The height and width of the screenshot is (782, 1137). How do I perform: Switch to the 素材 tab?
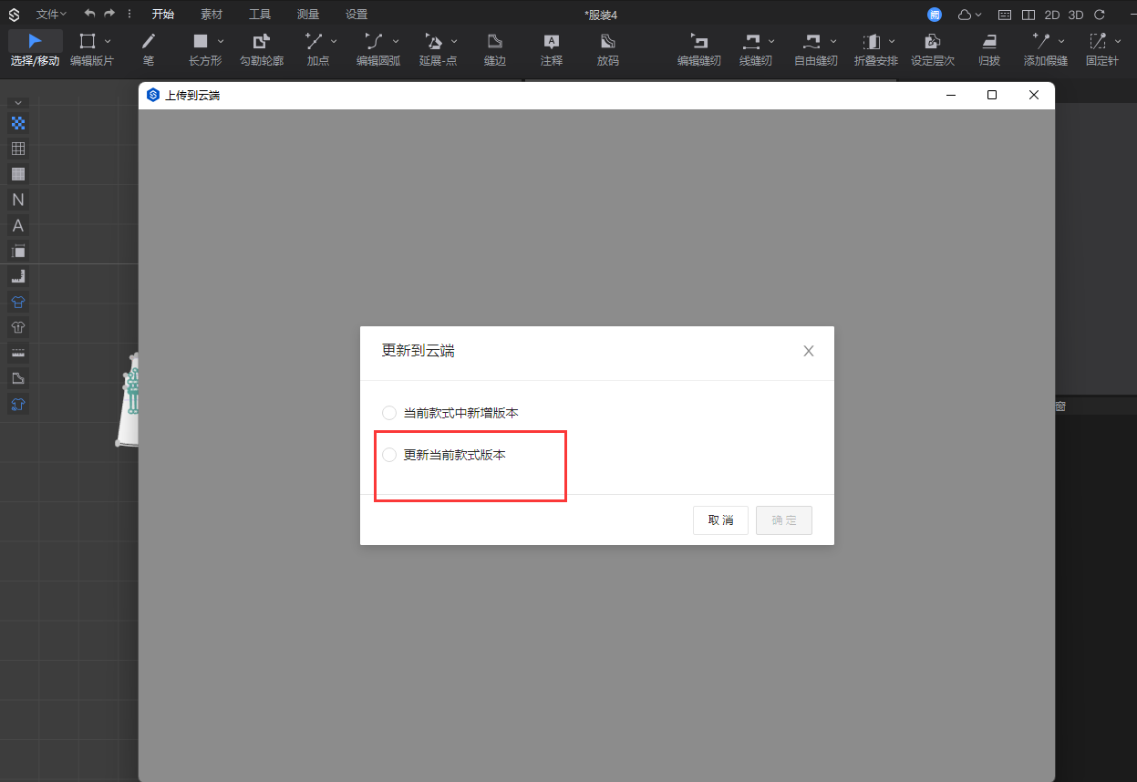click(212, 15)
